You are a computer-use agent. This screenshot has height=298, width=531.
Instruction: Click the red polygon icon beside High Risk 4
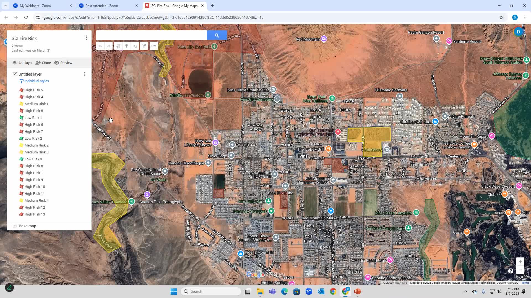click(21, 97)
